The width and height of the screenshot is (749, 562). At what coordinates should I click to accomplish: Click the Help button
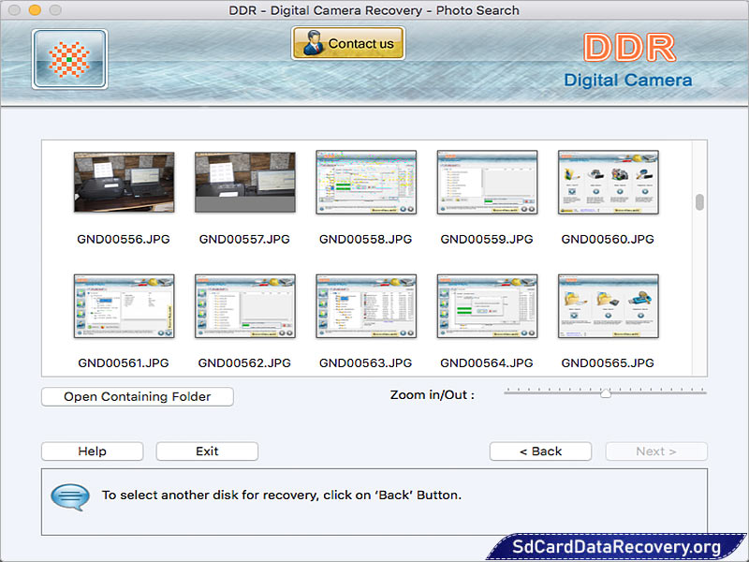click(91, 451)
